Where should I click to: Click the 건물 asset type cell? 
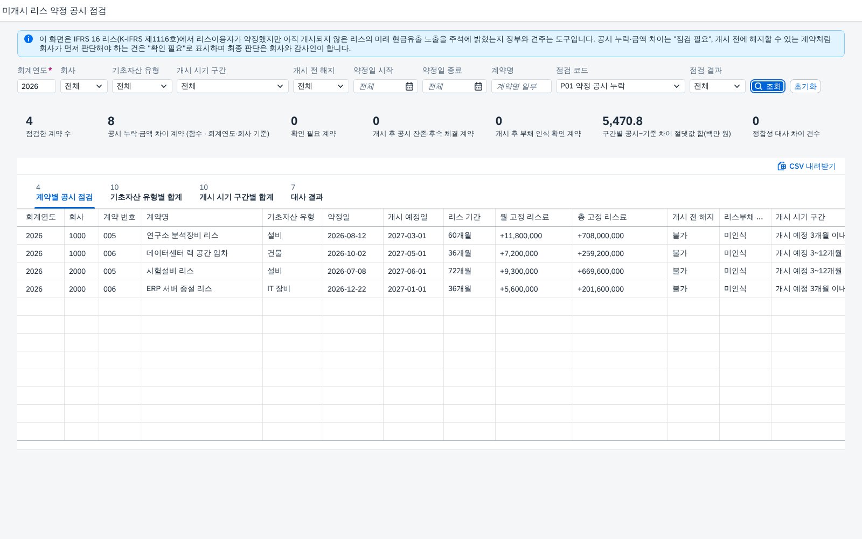click(x=293, y=253)
